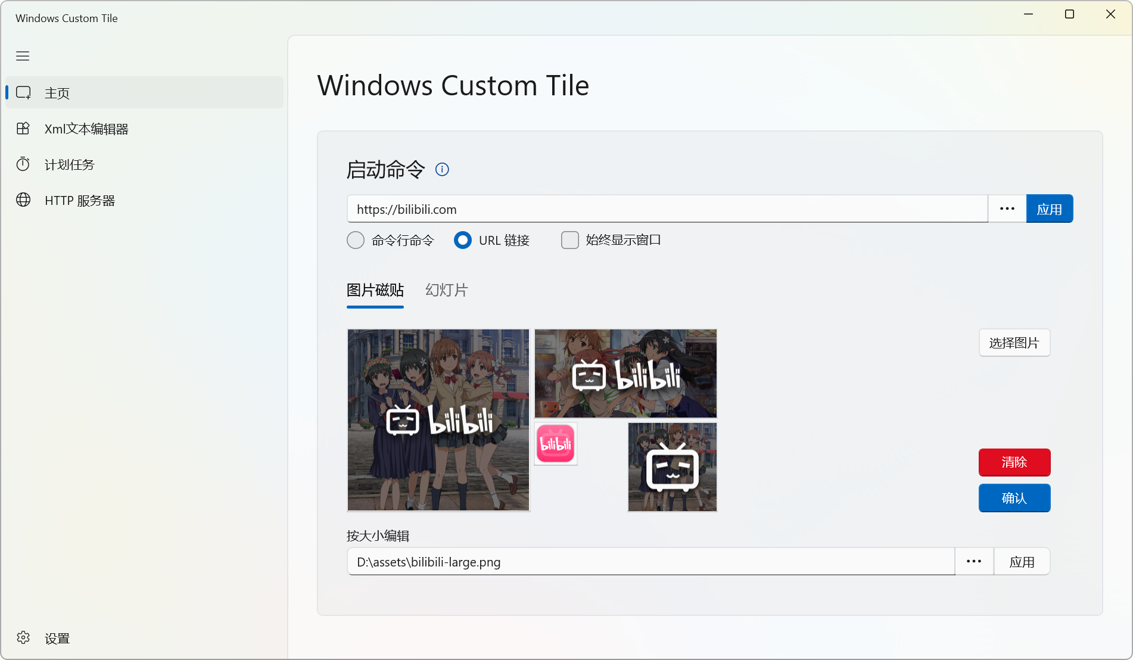
Task: Select the 命令行命令 radio button
Action: (x=356, y=240)
